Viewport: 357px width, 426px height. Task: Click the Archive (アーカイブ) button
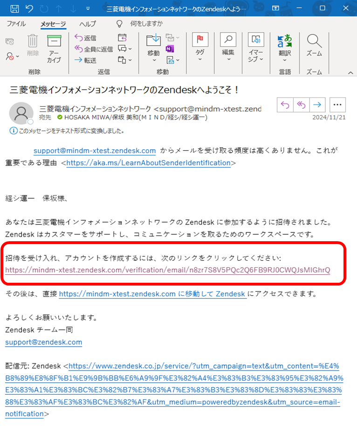click(x=54, y=49)
